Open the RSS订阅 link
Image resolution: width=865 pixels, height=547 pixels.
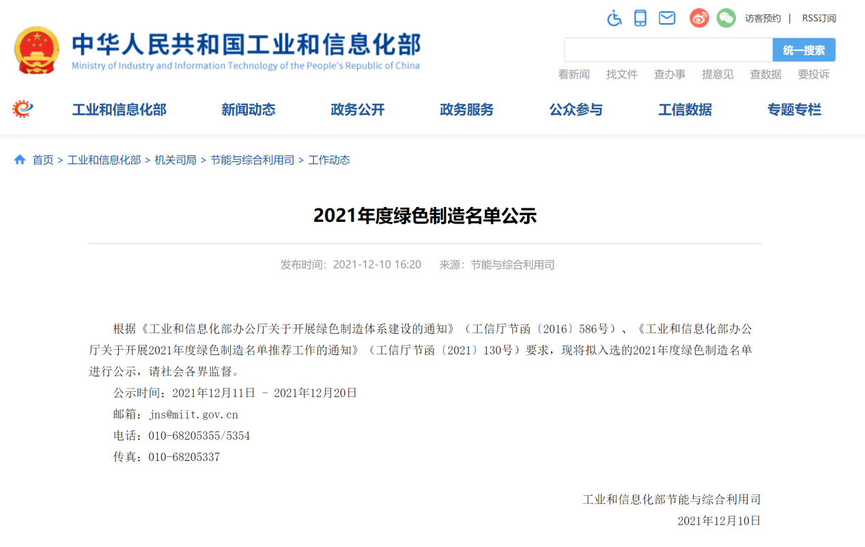pos(819,18)
